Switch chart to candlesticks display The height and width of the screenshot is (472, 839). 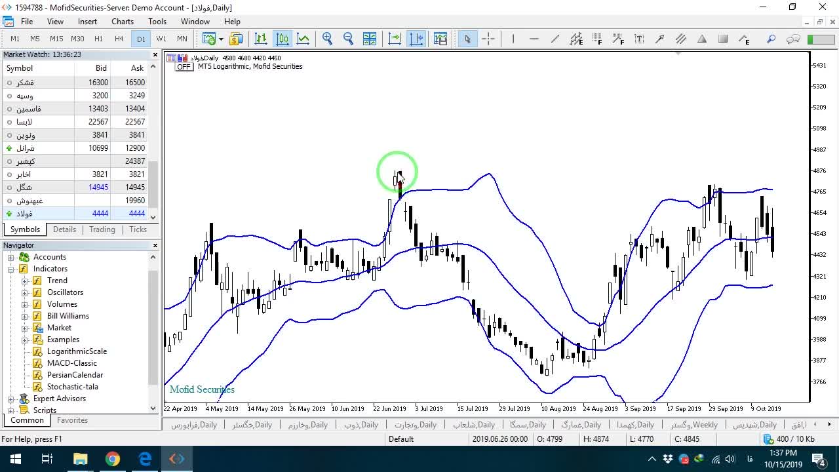[x=283, y=39]
